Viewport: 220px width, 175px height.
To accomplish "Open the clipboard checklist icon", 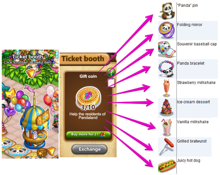I will (112, 82).
